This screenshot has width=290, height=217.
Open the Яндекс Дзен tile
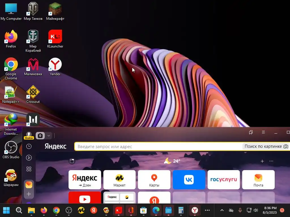pos(85,180)
